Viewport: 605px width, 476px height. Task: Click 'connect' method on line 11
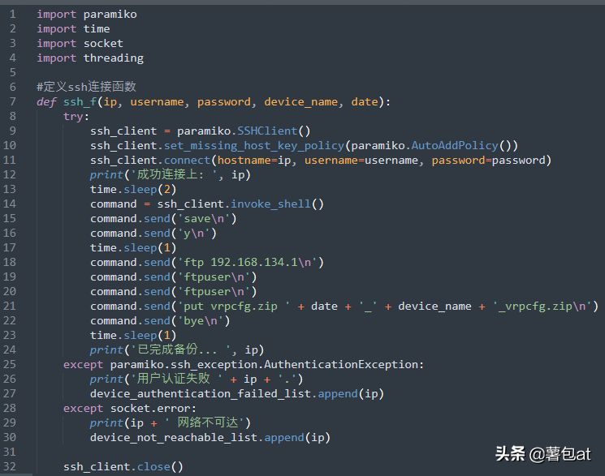[187, 161]
